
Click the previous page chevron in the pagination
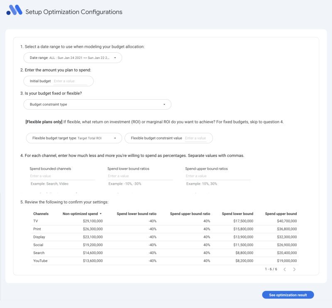coord(284,269)
